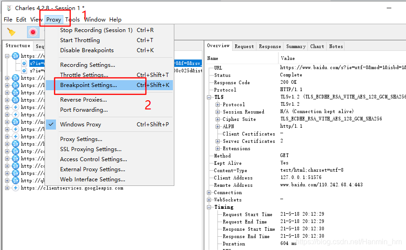Switch to the Request tab
The height and width of the screenshot is (250, 406).
tap(244, 47)
